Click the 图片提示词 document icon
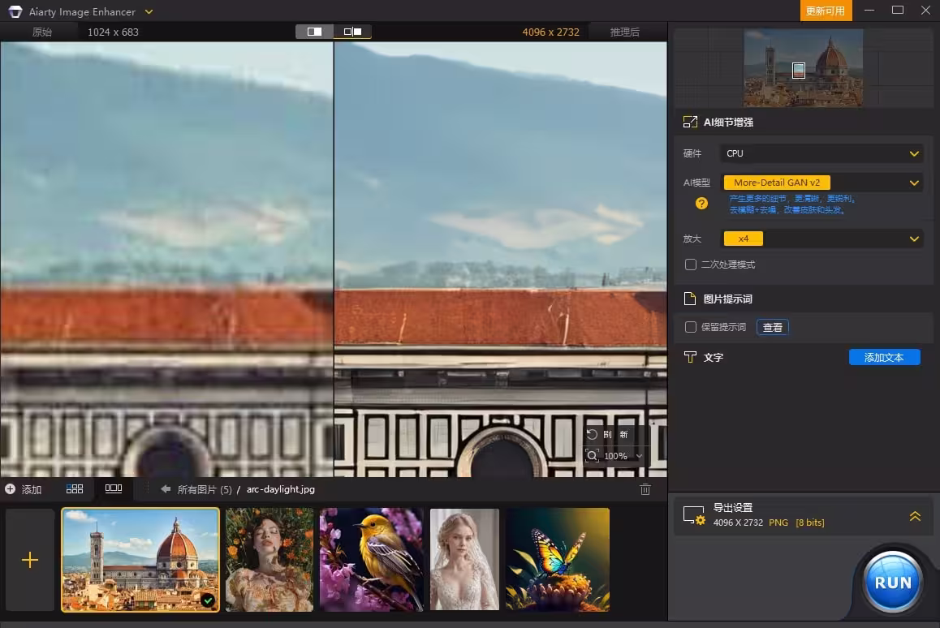Screen dimensions: 940x628 pyautogui.click(x=690, y=299)
